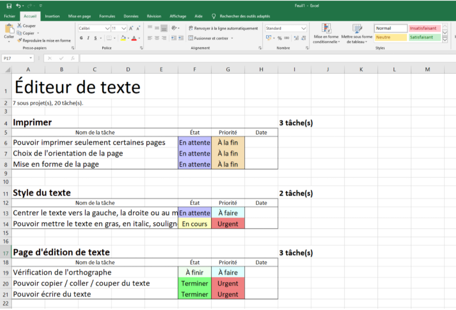Viewport: 456px width, 310px height.
Task: Click the Name Box showing P17
Action: point(17,59)
